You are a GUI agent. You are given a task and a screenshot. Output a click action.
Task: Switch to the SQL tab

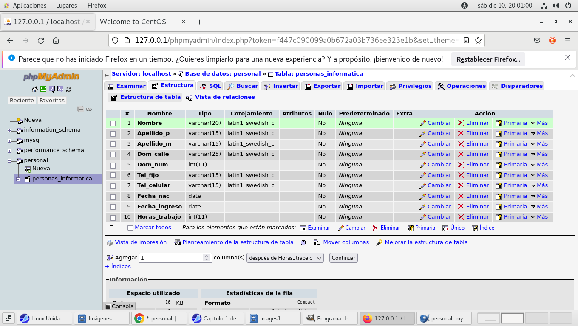coord(210,86)
